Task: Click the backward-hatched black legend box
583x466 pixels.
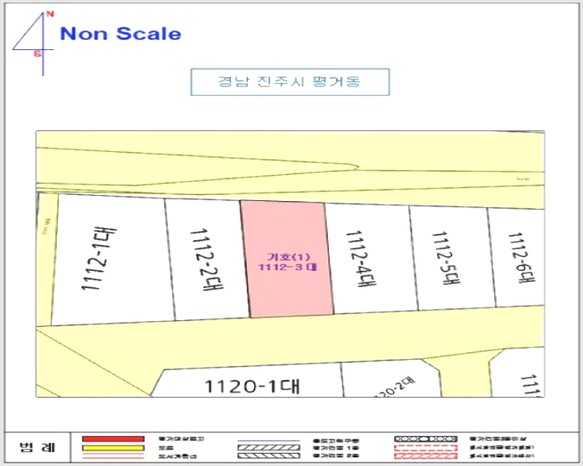Action: pyautogui.click(x=268, y=456)
